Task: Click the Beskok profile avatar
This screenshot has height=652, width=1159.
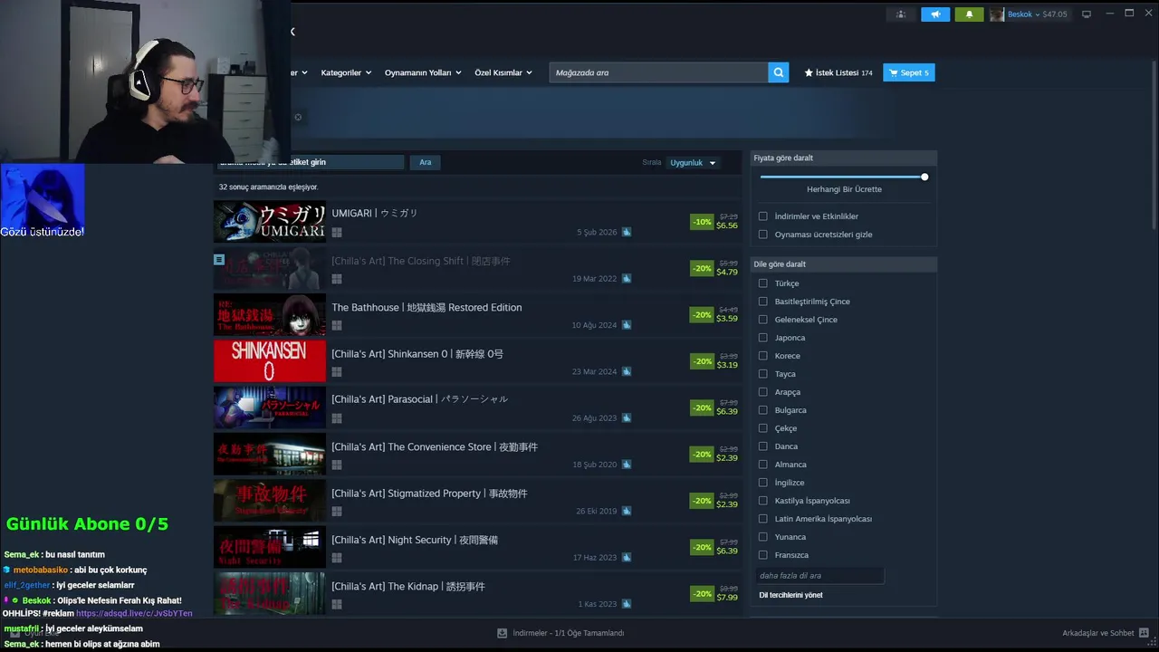Action: [997, 14]
